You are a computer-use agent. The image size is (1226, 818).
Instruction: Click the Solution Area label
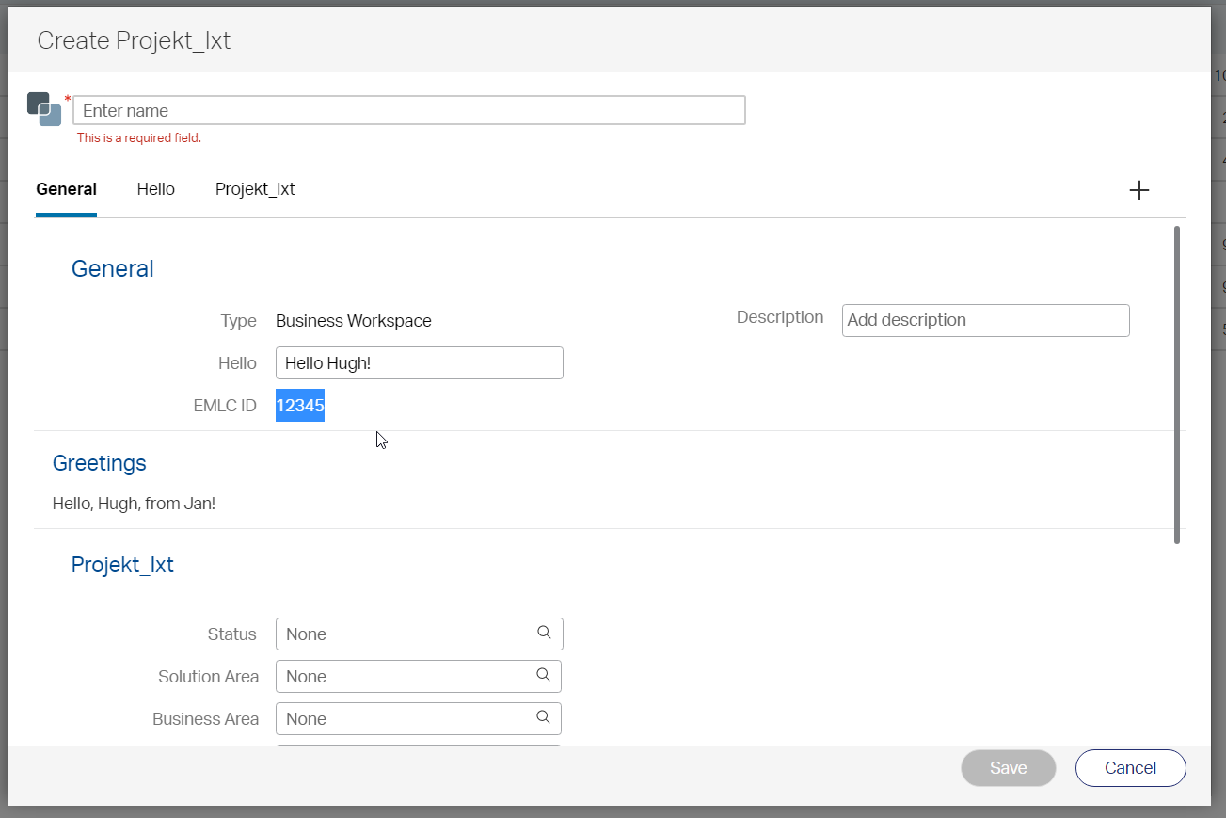click(209, 677)
